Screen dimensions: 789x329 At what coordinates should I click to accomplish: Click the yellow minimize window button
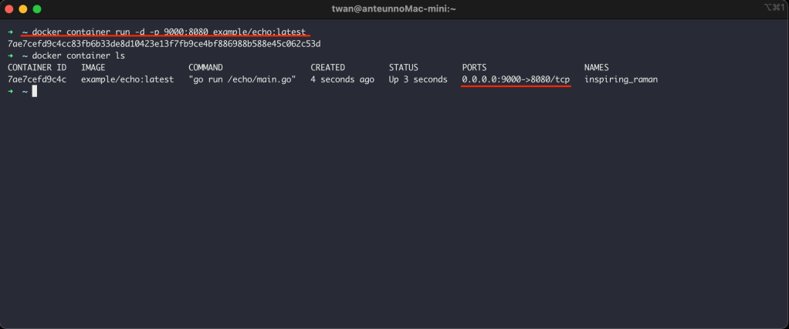pyautogui.click(x=22, y=8)
